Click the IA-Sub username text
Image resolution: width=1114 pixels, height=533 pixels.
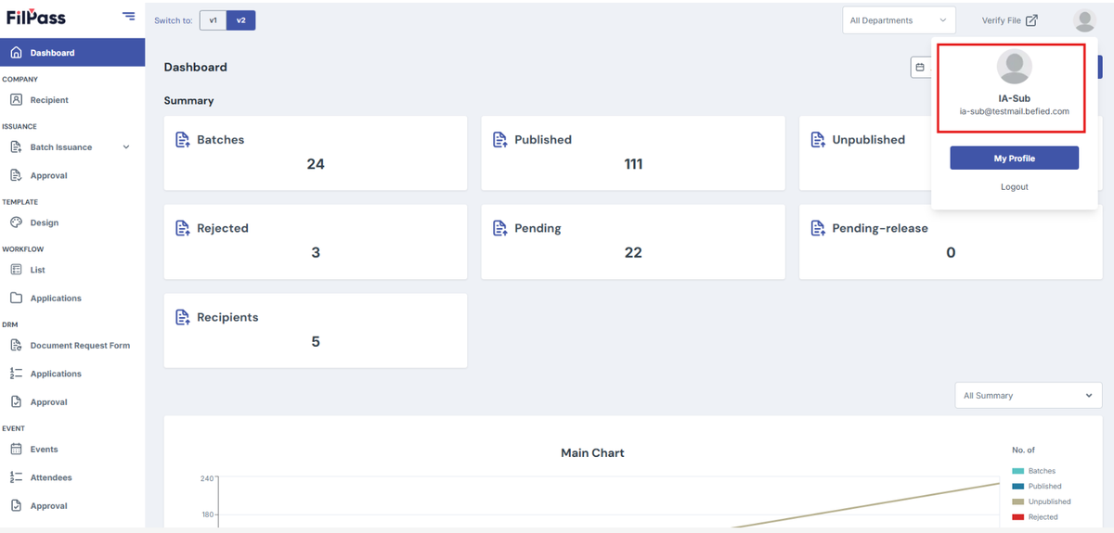point(1014,98)
